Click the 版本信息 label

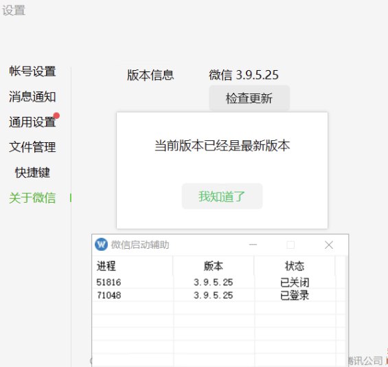tap(150, 75)
